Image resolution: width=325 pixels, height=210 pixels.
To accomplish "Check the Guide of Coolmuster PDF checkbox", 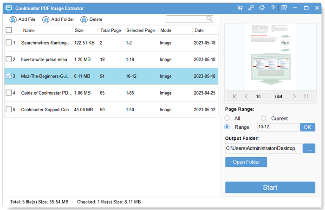I will tap(9, 93).
